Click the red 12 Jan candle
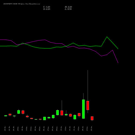135x135 pixels. click(x=62, y=113)
